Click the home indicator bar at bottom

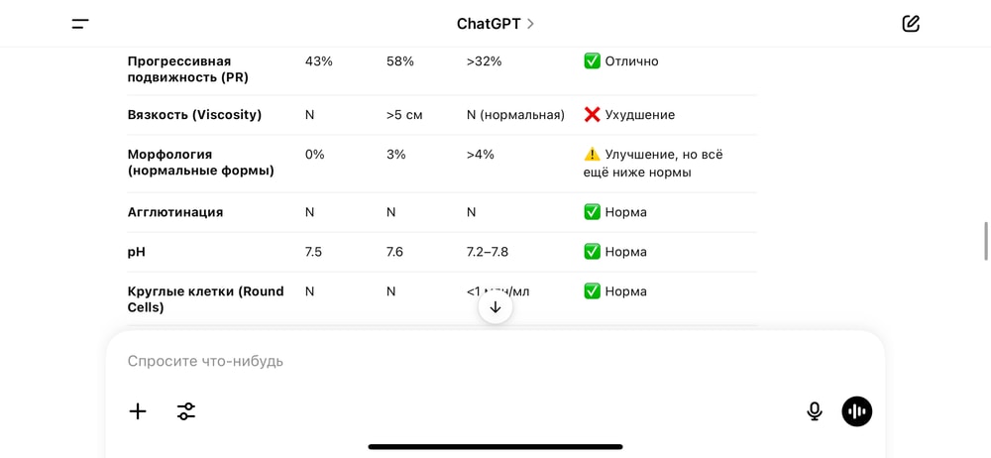coord(495,447)
